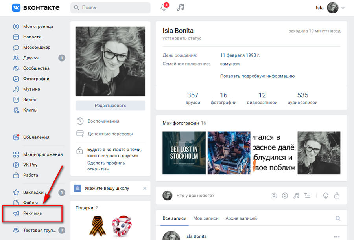Click the Мессенджер speech bubble icon
Image resolution: width=354 pixels, height=240 pixels.
[16, 48]
